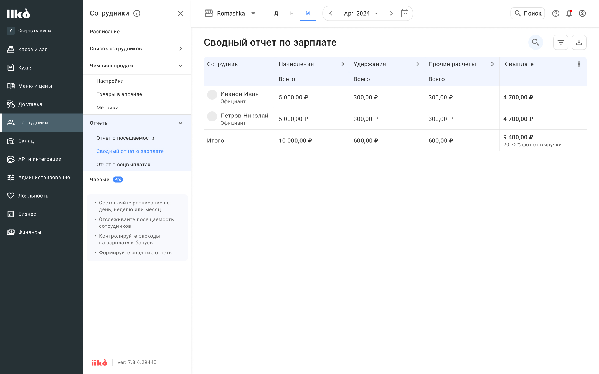Click the magnifier search icon in report header

coord(535,42)
